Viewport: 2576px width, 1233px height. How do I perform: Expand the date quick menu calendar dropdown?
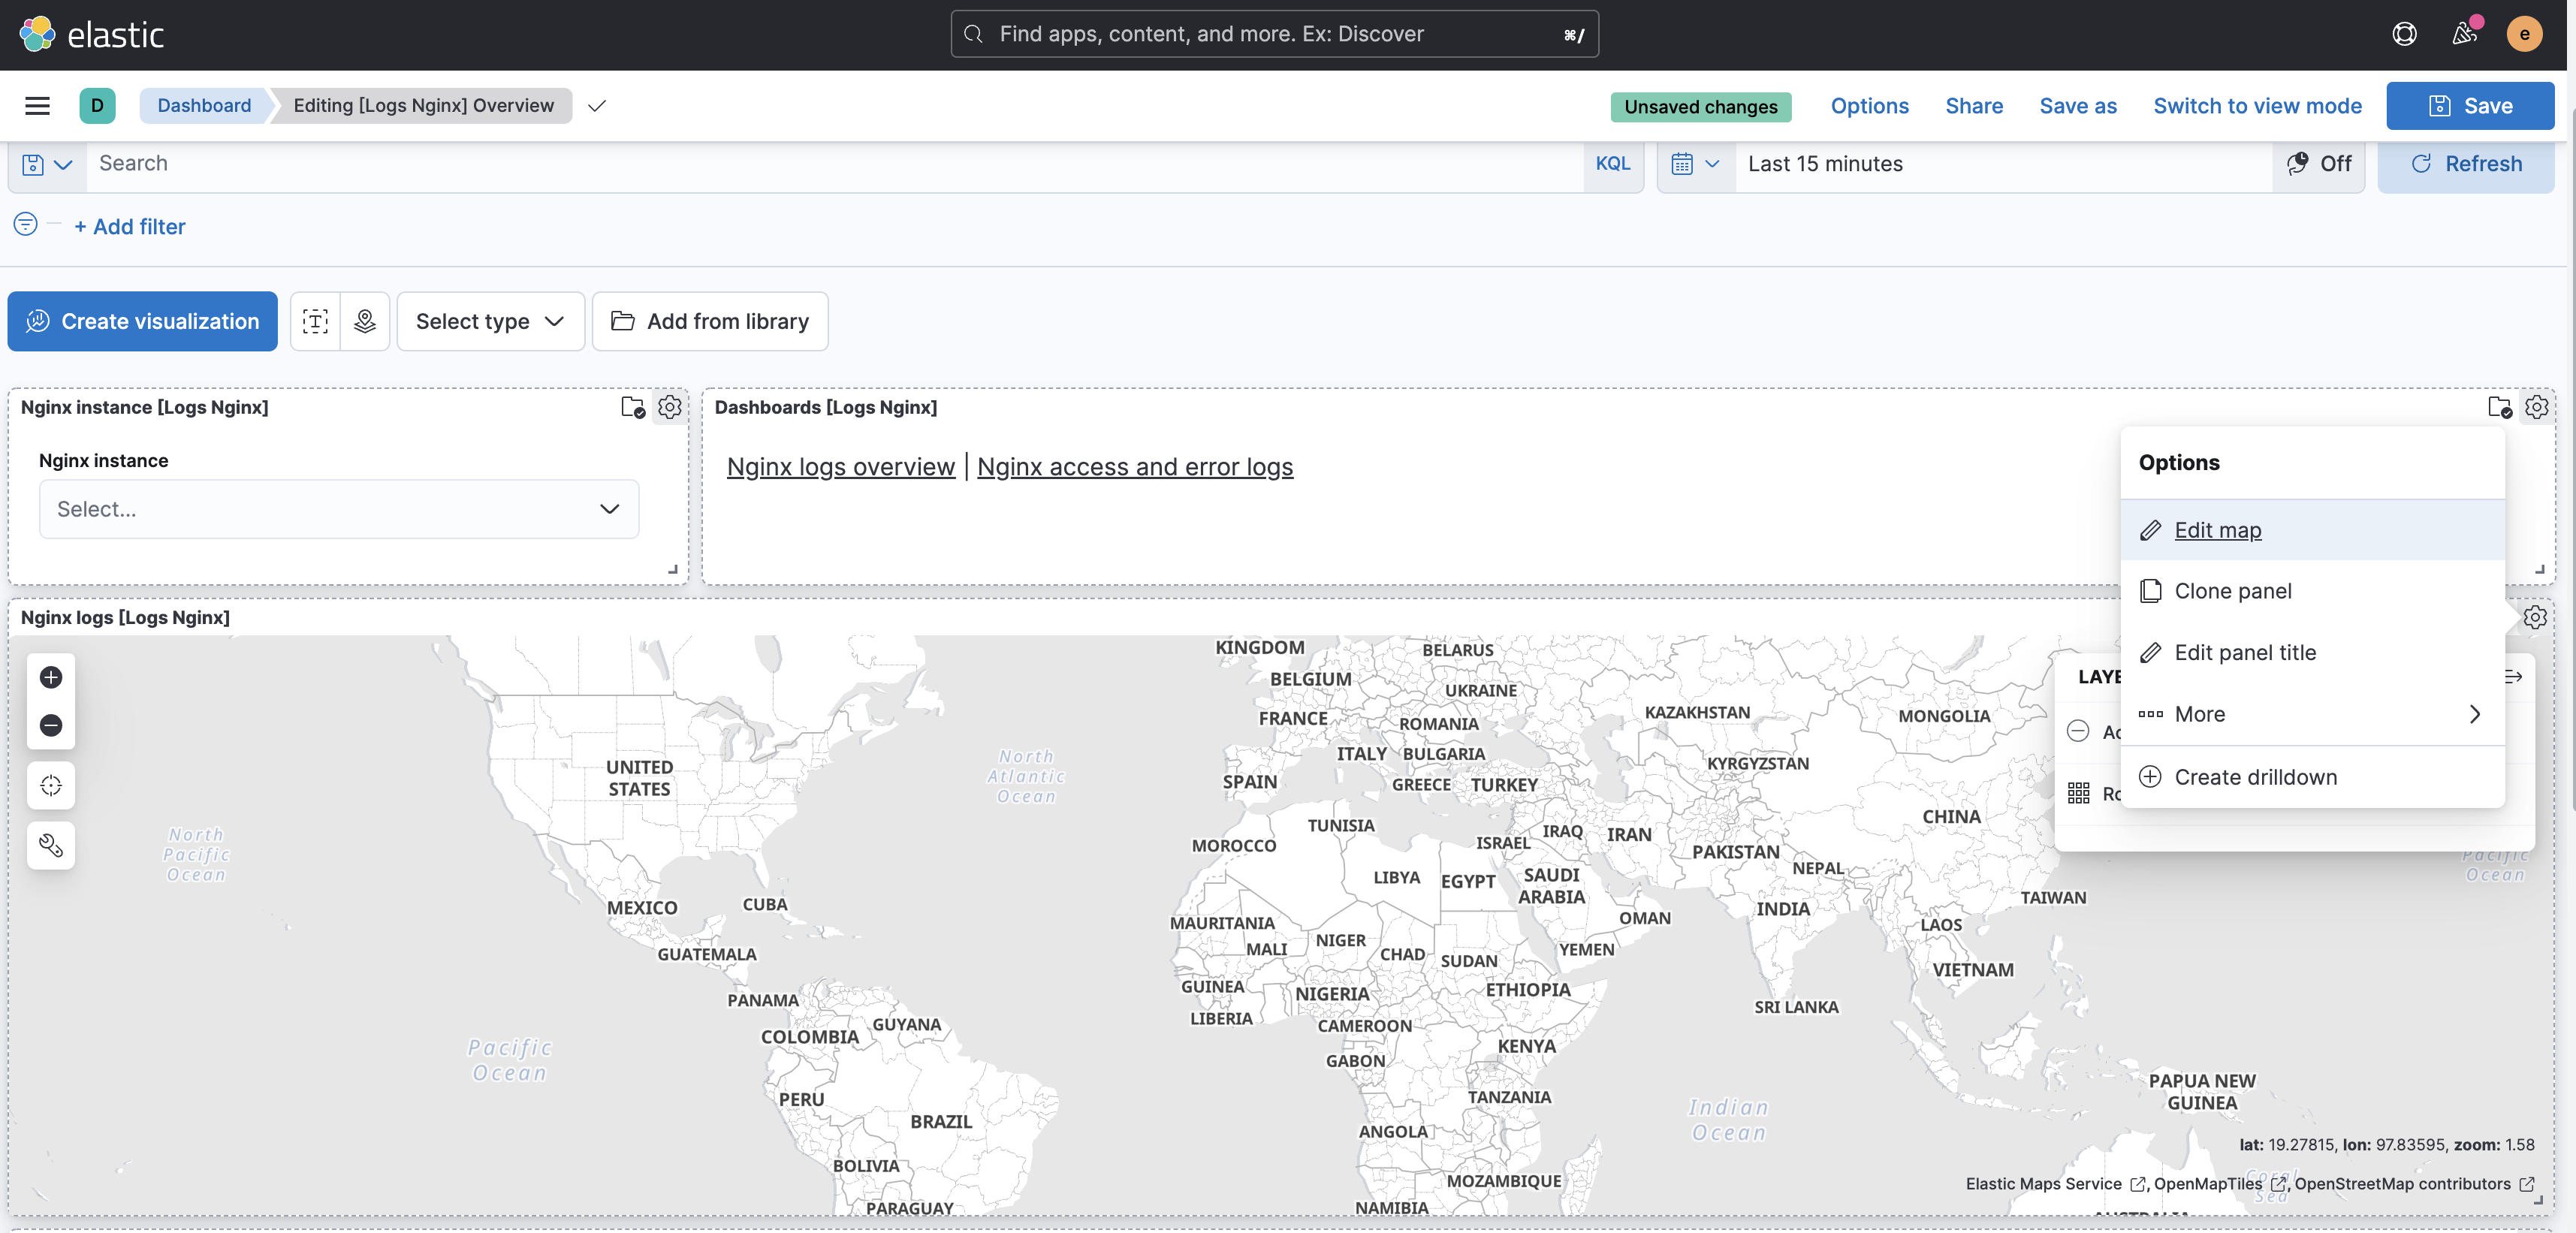(1695, 164)
